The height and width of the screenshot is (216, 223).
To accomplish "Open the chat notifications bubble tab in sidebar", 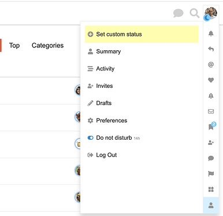I will [x=211, y=158].
